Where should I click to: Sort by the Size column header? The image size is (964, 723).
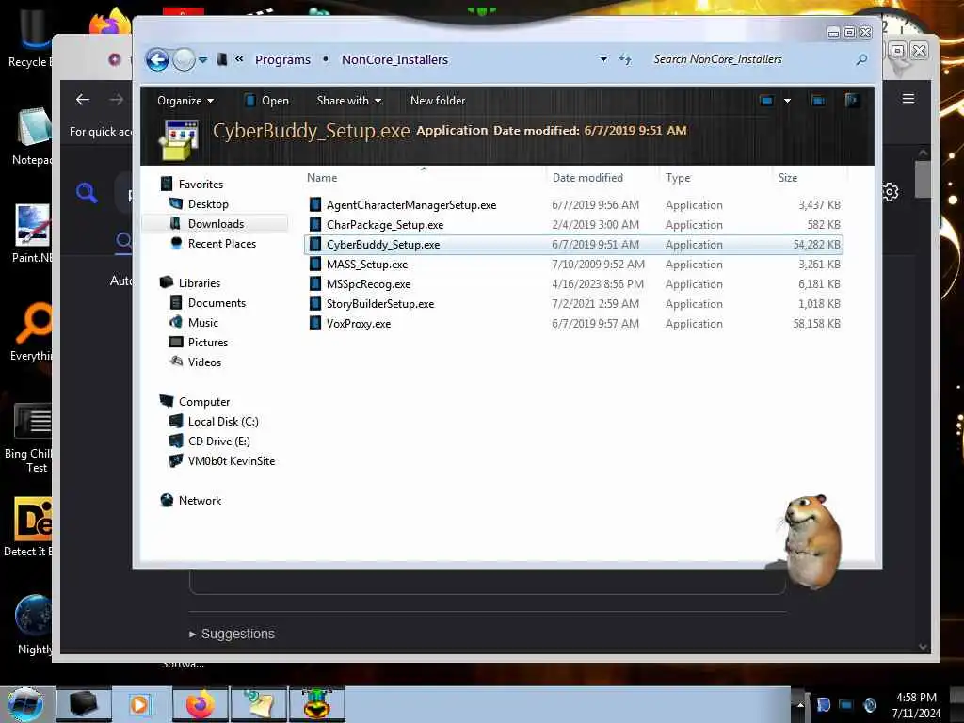pos(788,178)
